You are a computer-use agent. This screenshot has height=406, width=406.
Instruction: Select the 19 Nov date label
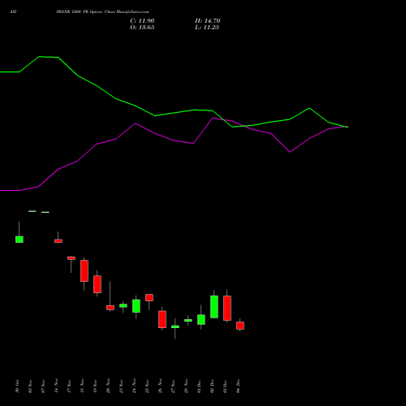coord(95,387)
